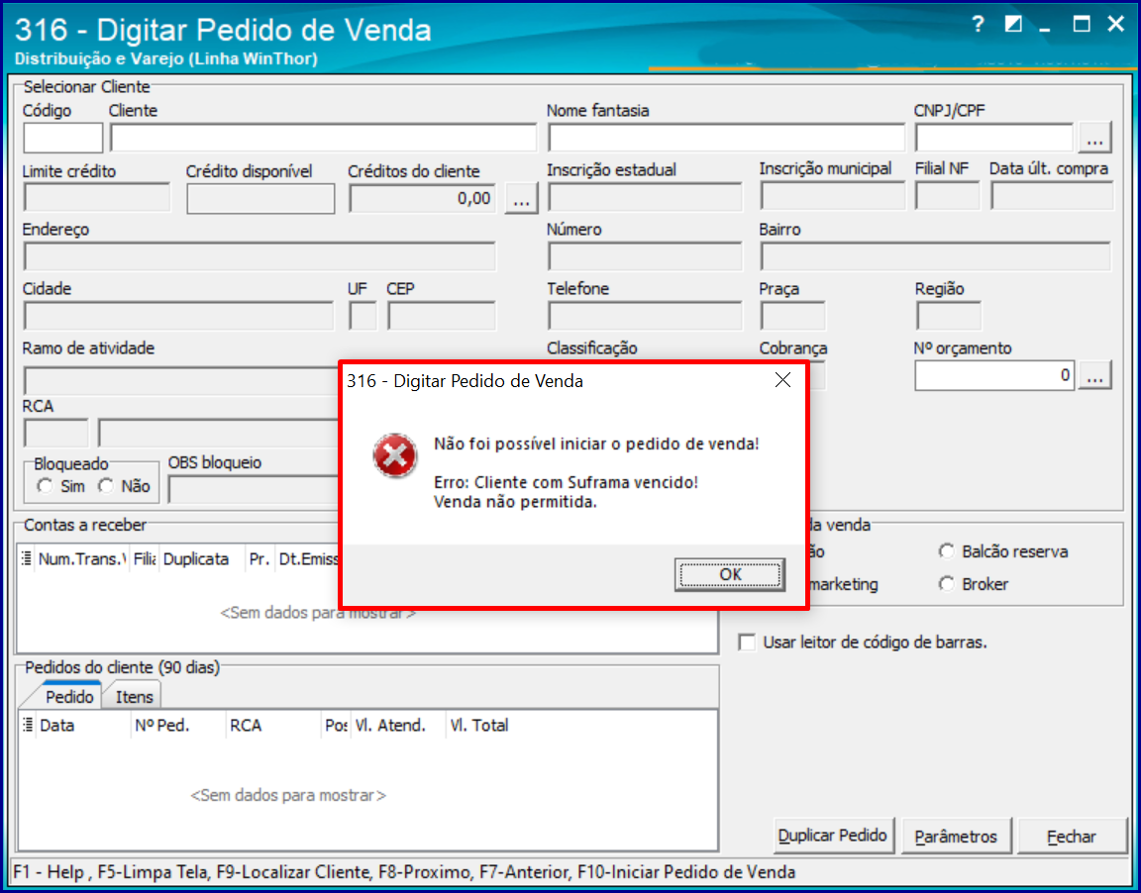The width and height of the screenshot is (1141, 893).
Task: Click the Crédito disponível field
Action: 260,199
